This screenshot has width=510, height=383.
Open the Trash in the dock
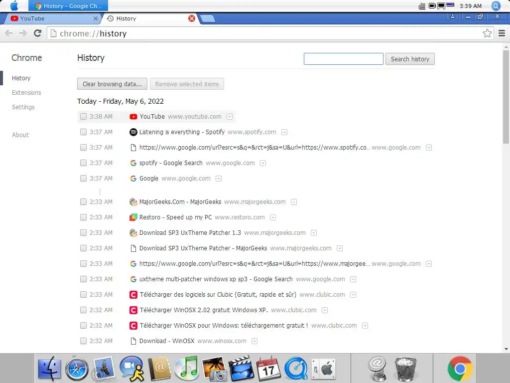pyautogui.click(x=405, y=369)
